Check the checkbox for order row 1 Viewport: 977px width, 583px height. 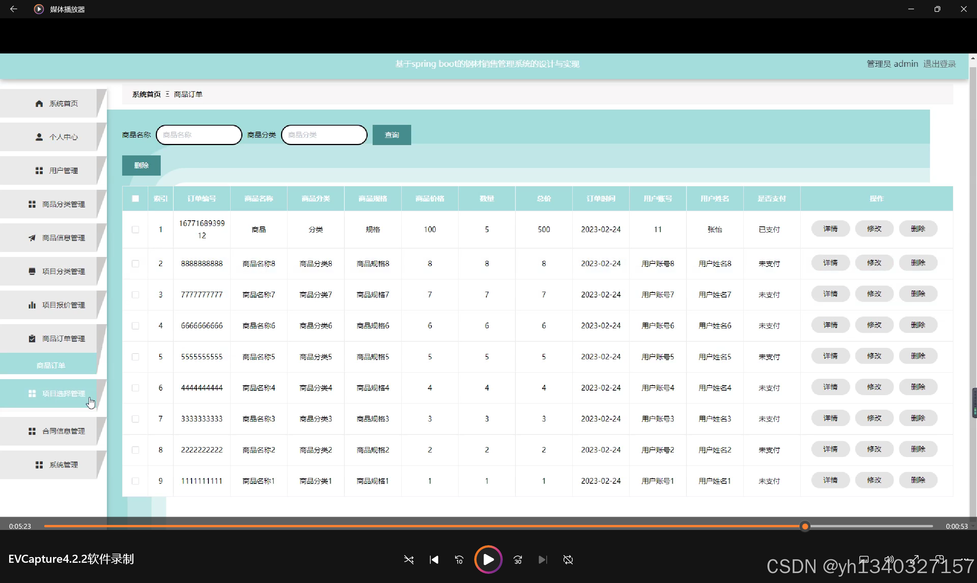click(135, 229)
